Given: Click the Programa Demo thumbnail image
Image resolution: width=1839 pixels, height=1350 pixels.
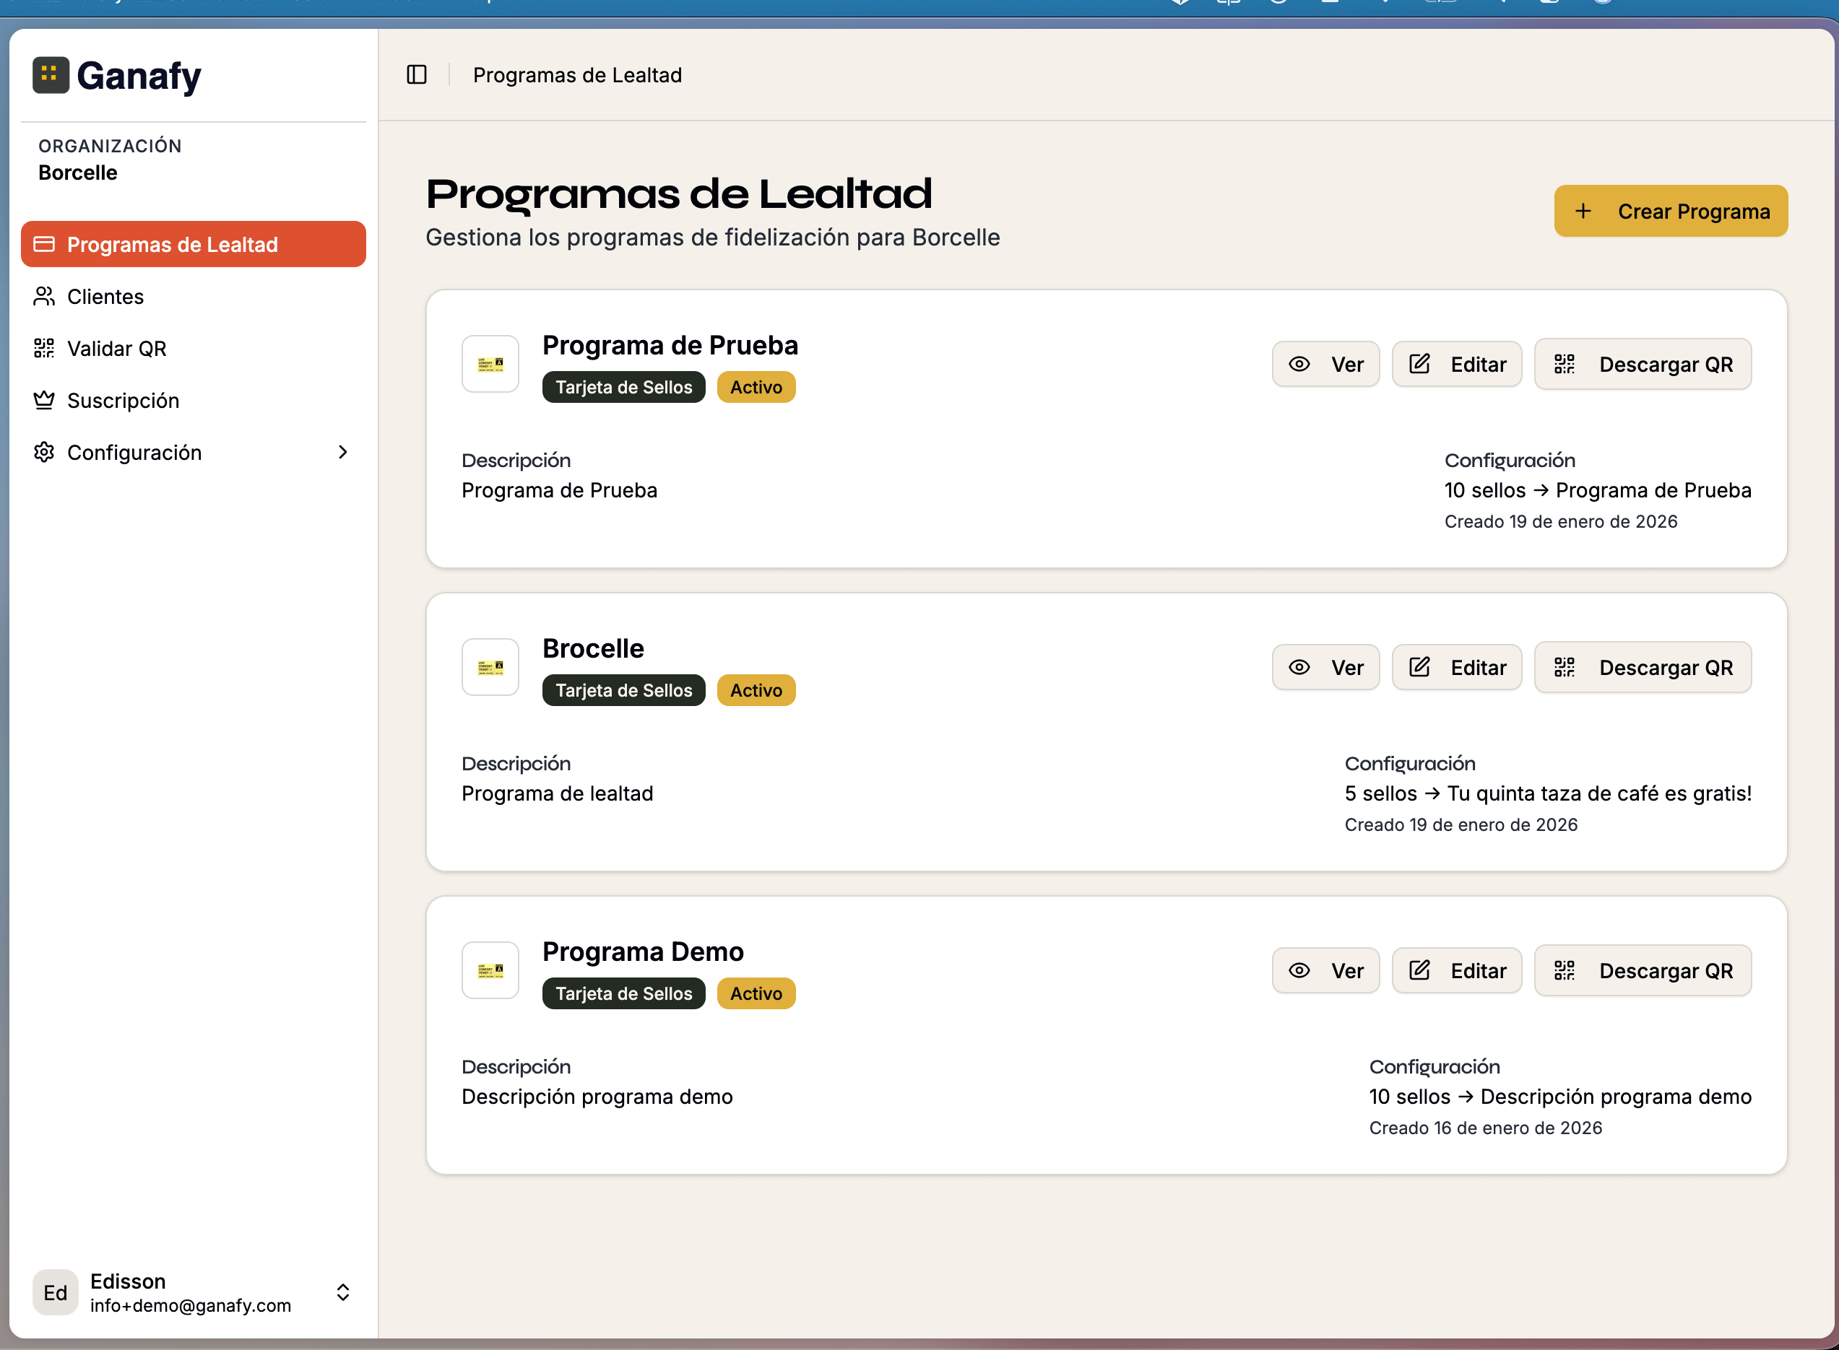Looking at the screenshot, I should (x=490, y=970).
